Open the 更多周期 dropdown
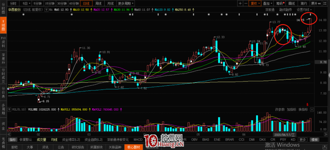330x150 pixels. click(x=126, y=3)
